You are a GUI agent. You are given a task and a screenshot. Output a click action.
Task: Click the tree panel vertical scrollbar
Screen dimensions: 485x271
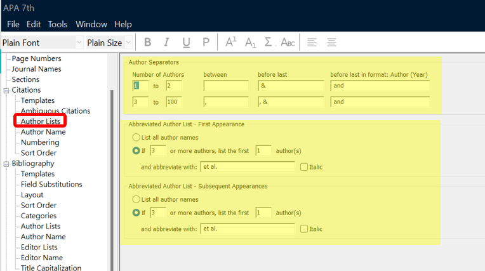[112, 180]
